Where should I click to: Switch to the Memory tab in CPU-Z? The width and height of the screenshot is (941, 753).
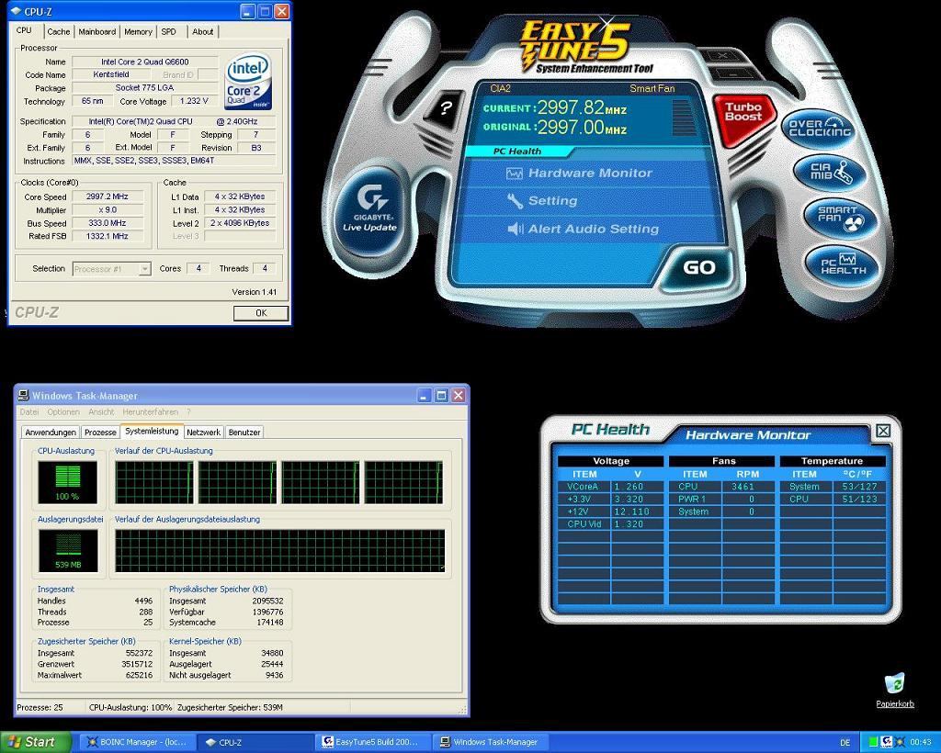pos(138,32)
